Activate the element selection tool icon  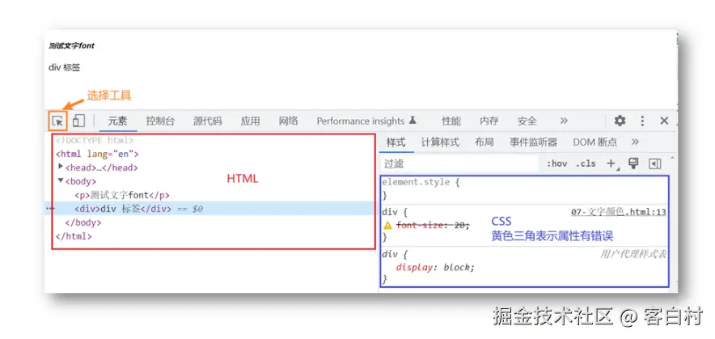point(57,121)
